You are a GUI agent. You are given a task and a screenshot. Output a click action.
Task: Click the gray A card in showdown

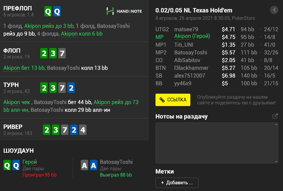pyautogui.click(x=84, y=165)
